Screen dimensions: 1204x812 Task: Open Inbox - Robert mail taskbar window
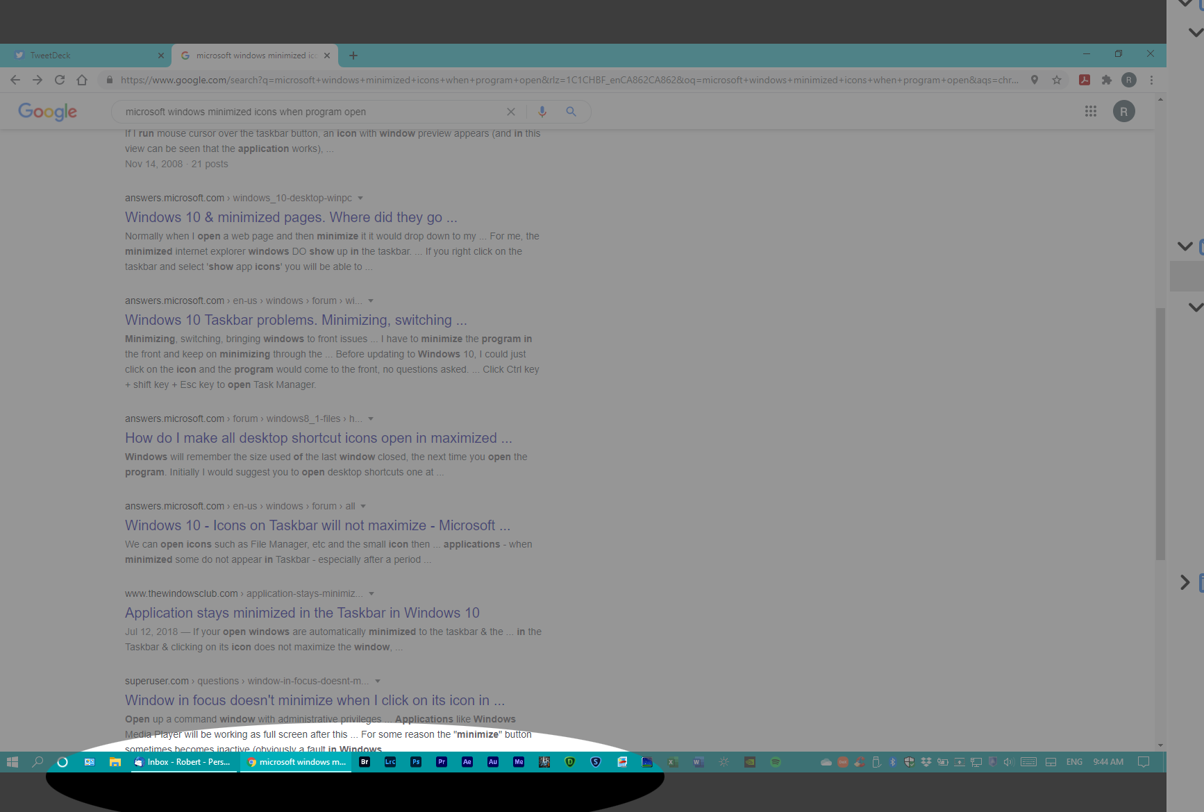(x=183, y=762)
